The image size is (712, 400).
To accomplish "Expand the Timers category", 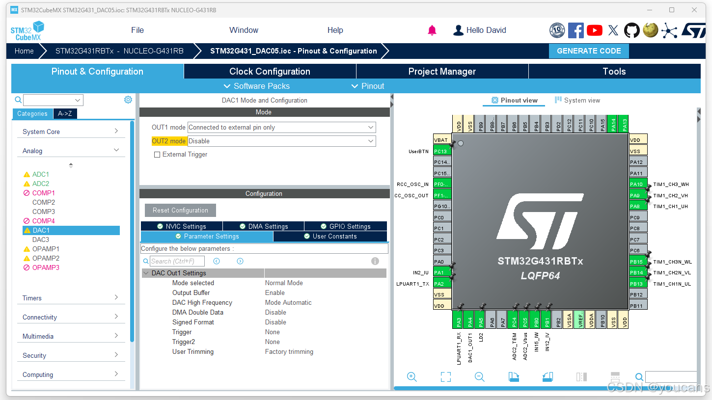I will 71,298.
